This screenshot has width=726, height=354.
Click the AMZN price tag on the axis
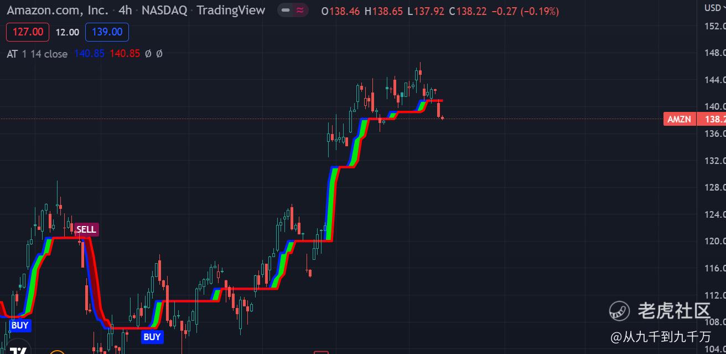pos(680,119)
